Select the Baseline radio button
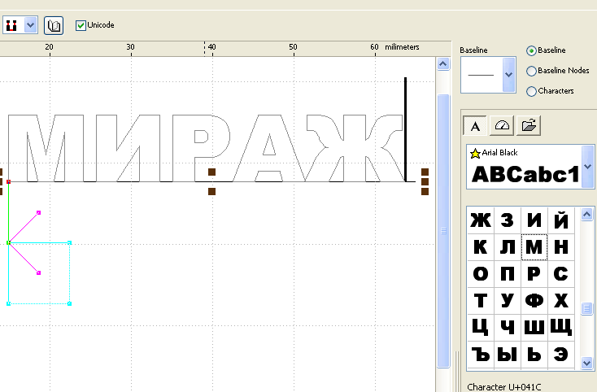Viewport: 597px width, 392px height. (x=531, y=50)
